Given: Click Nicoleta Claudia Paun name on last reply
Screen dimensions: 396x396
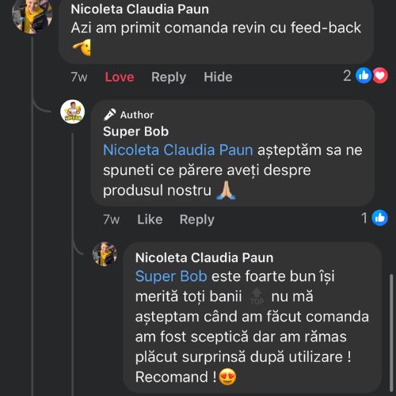Looking at the screenshot, I should tap(204, 257).
